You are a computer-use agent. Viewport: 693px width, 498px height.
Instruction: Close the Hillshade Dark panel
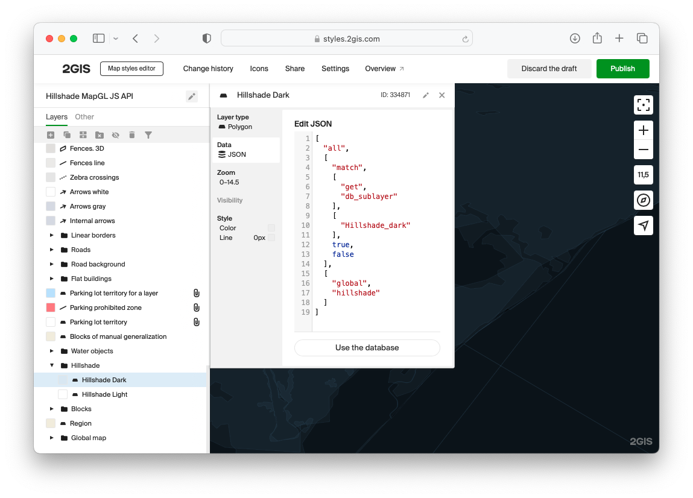[x=442, y=95]
